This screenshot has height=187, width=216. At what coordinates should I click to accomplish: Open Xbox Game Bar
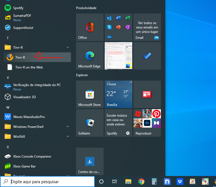(37, 166)
